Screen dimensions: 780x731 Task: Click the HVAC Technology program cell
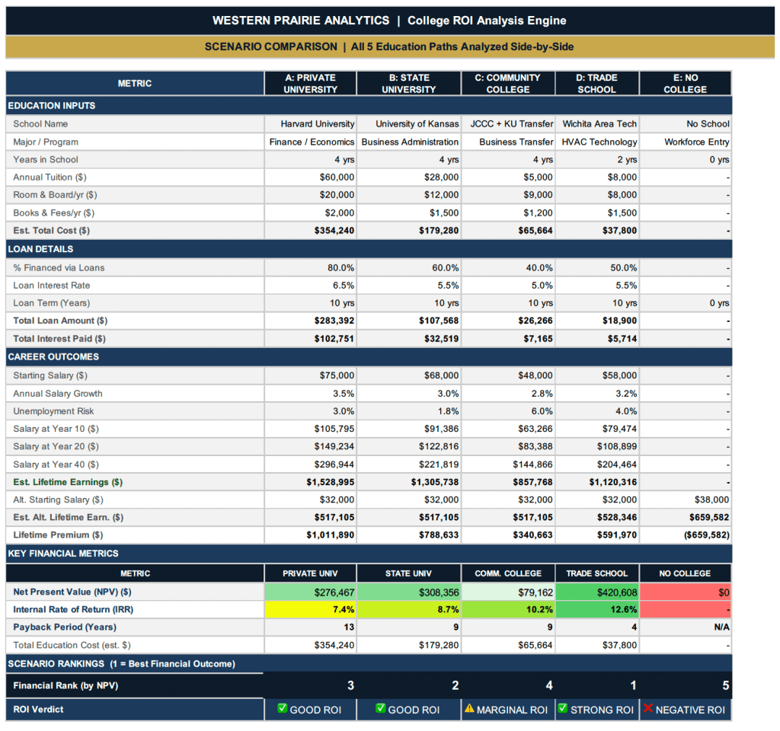click(x=596, y=142)
